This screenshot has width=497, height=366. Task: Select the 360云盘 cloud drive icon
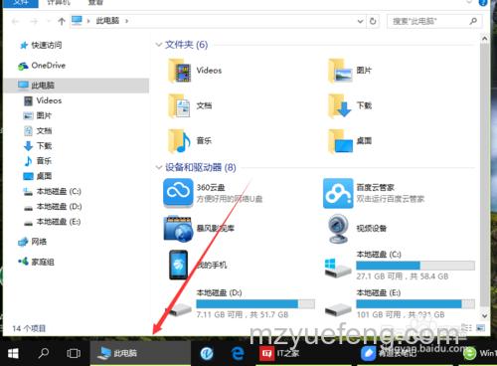(x=178, y=193)
